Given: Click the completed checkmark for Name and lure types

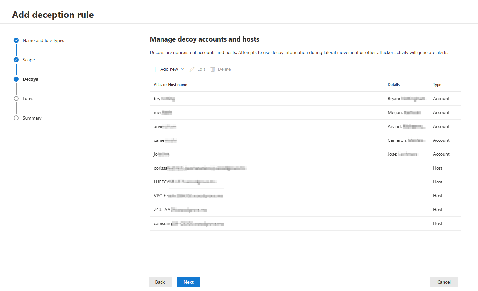Looking at the screenshot, I should [16, 40].
